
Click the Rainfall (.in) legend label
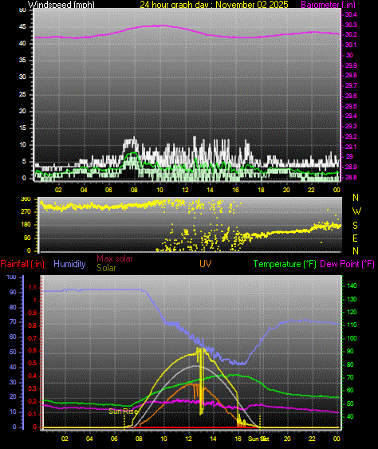22,264
